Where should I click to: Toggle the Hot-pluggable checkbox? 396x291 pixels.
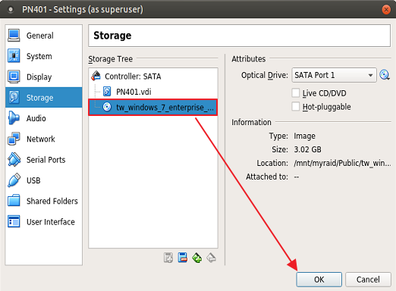click(x=296, y=107)
